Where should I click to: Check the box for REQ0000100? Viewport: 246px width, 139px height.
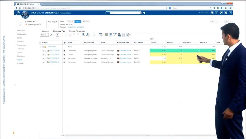click(x=46, y=51)
